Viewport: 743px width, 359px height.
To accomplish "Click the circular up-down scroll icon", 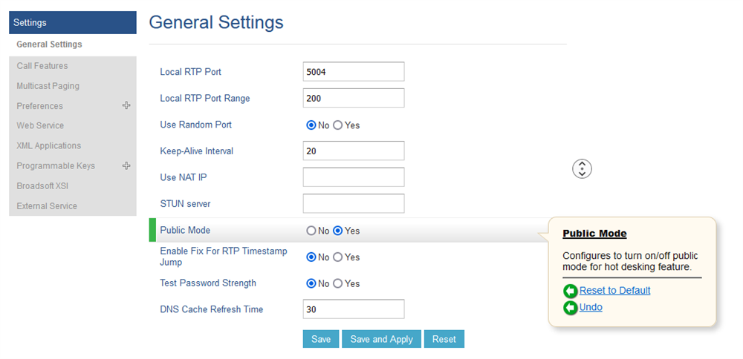I will tap(582, 168).
